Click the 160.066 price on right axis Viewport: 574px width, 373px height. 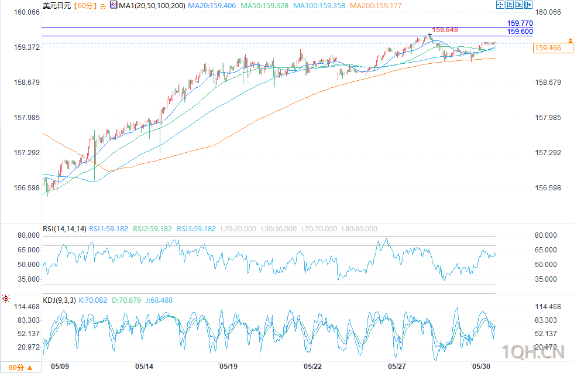[548, 12]
